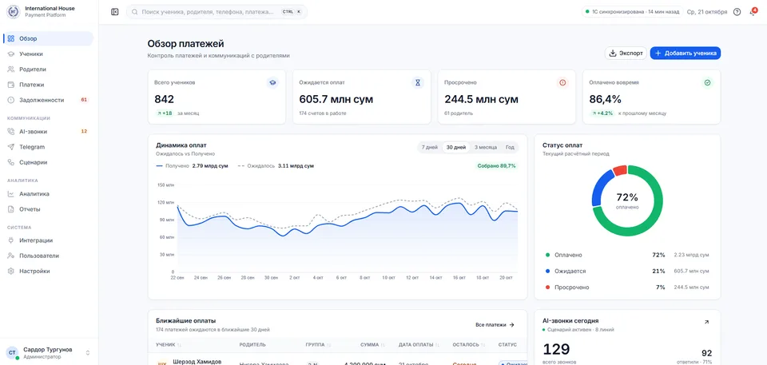This screenshot has height=365, width=767.
Task: Click the search input field
Action: click(x=217, y=12)
